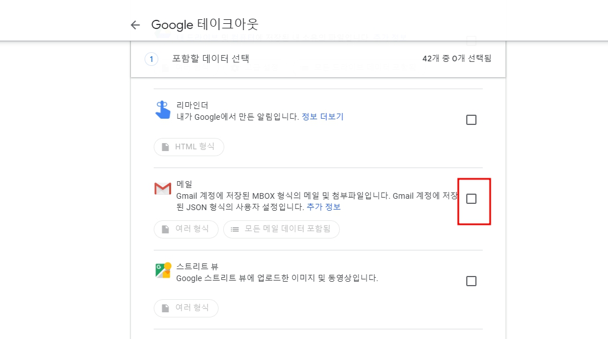Viewport: 608px width, 339px height.
Task: Click the 스트리트 뷰 item title
Action: click(x=197, y=266)
